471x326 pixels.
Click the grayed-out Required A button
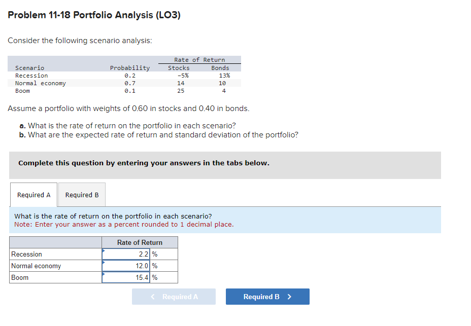[x=174, y=297]
